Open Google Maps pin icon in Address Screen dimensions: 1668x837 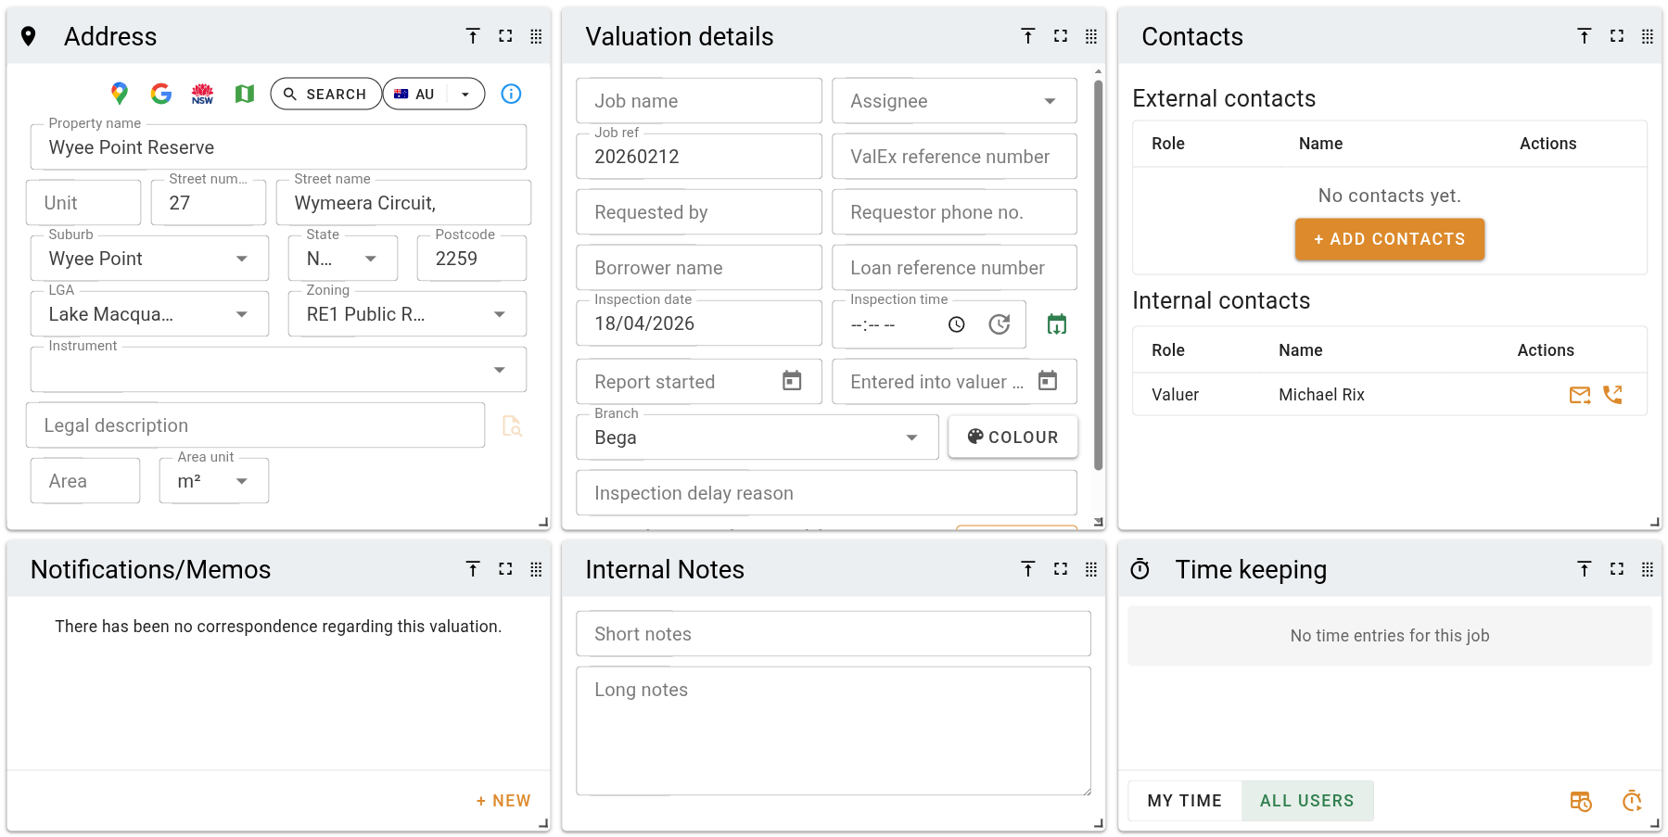(x=120, y=94)
